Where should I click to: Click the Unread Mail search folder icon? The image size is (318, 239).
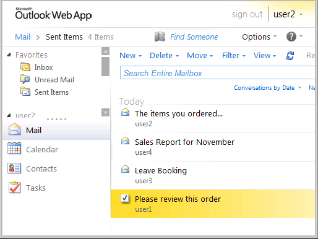pos(25,79)
